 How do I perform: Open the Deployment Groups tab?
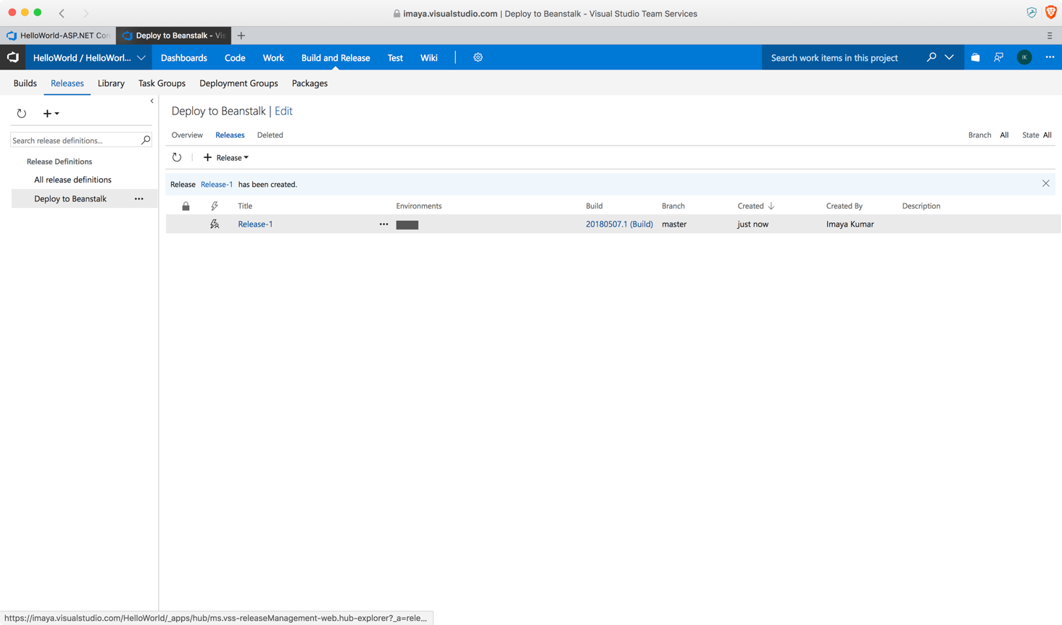click(x=238, y=83)
